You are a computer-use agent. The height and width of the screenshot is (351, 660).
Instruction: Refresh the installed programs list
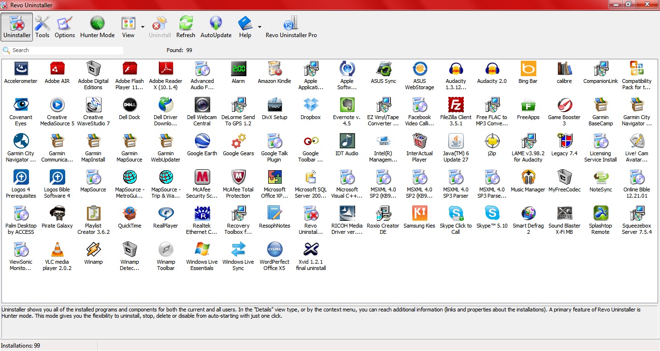point(186,27)
